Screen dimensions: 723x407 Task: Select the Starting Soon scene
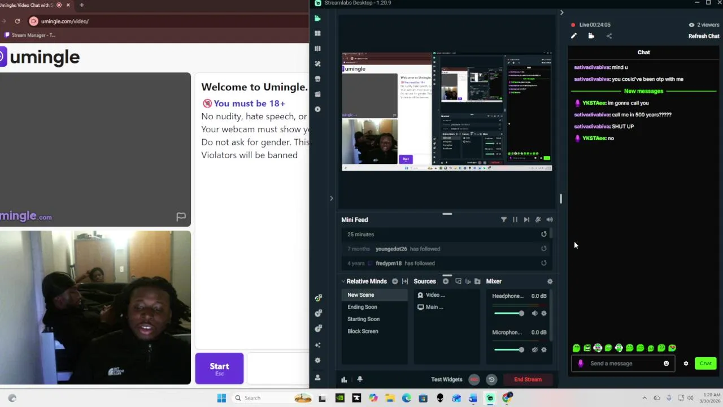coord(374,319)
